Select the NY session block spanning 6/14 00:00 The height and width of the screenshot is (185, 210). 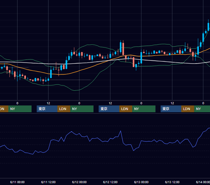tap(202, 109)
